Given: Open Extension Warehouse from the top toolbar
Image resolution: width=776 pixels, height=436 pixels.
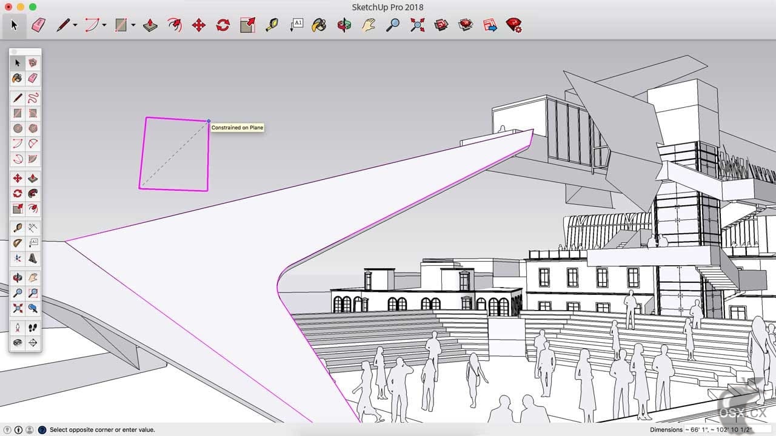Looking at the screenshot, I should pos(466,25).
